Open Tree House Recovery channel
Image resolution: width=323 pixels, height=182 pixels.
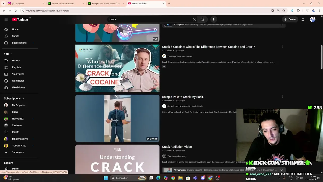[x=177, y=156]
